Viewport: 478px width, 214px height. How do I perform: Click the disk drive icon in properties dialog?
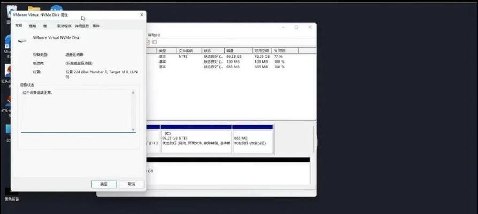coord(22,41)
